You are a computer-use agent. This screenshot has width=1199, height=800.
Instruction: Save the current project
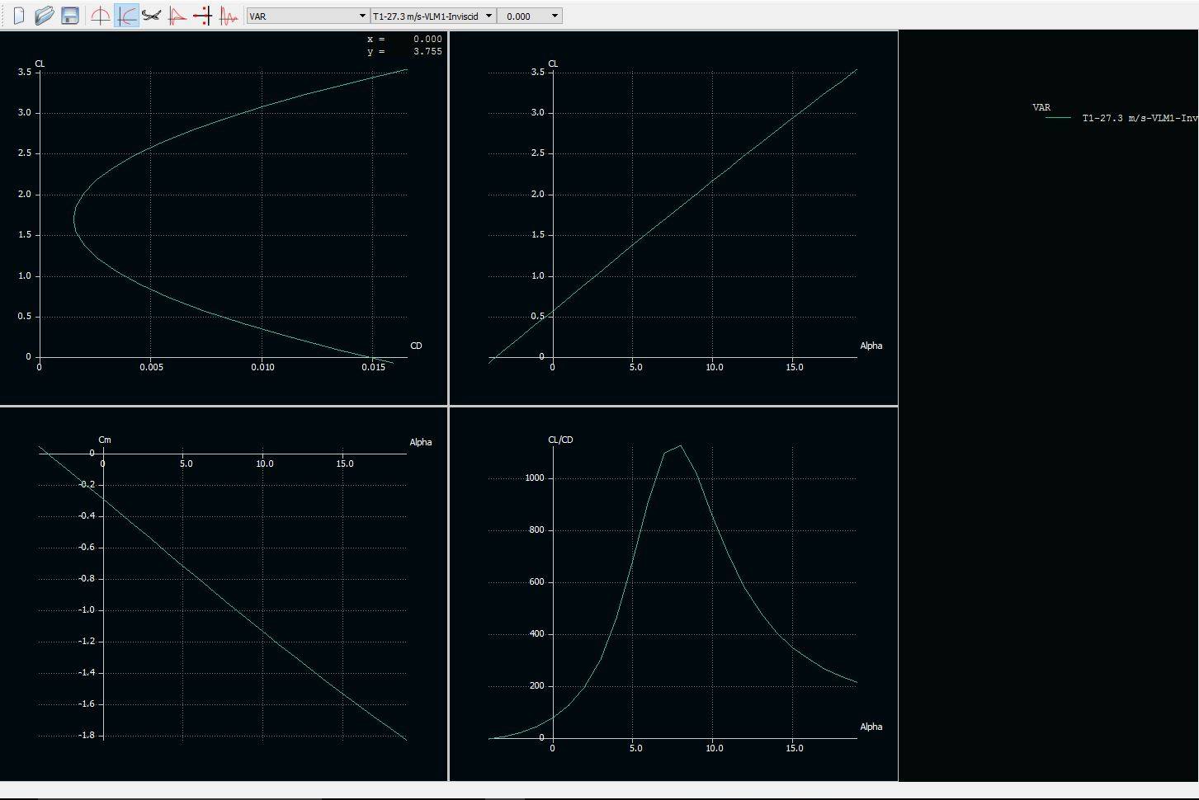click(69, 15)
